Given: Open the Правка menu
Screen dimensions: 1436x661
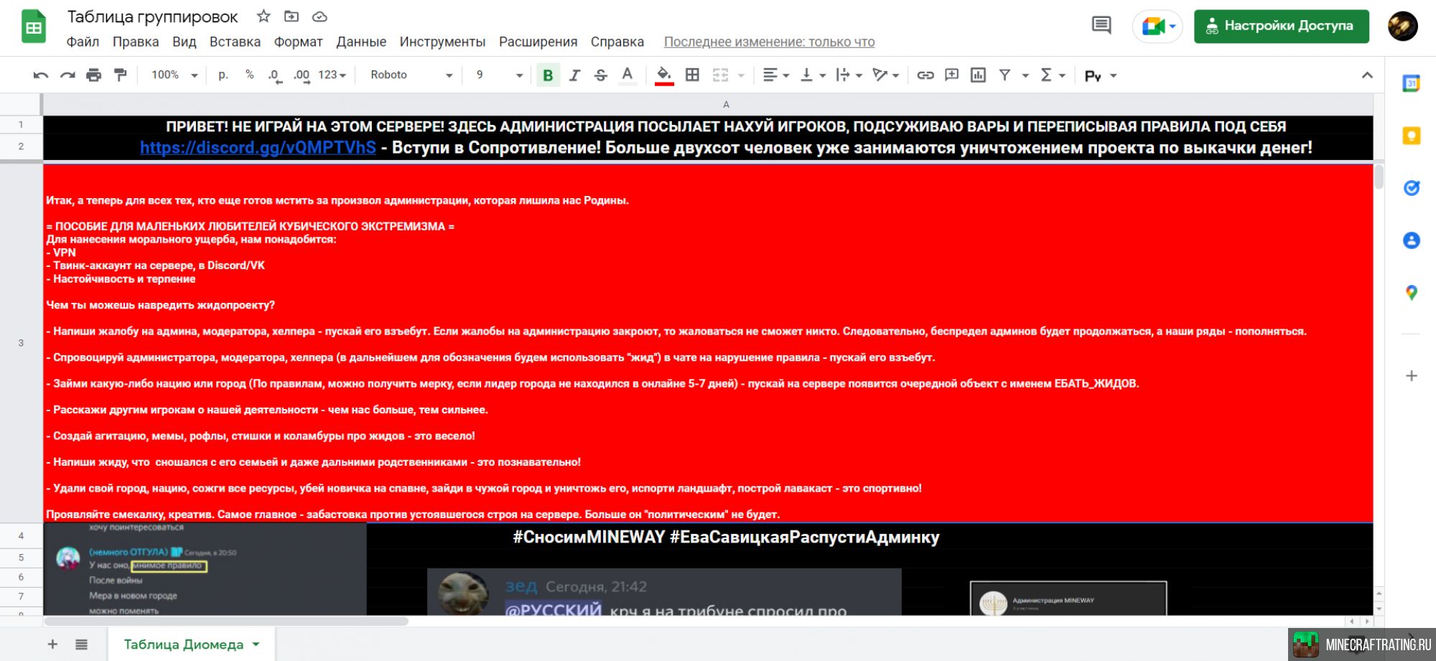Looking at the screenshot, I should tap(136, 42).
